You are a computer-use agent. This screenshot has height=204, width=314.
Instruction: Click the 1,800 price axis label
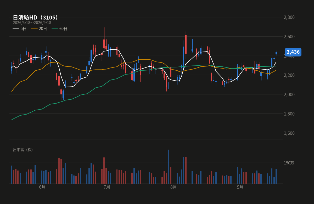click(x=289, y=114)
